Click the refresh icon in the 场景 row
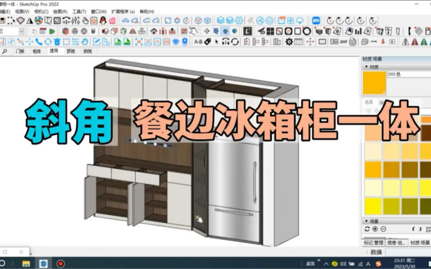Screen dimensions: 431x269 [367, 229]
